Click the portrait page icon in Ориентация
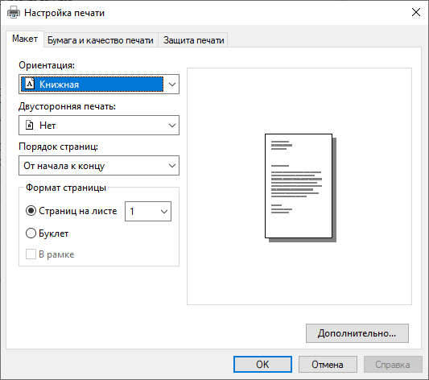 [30, 84]
